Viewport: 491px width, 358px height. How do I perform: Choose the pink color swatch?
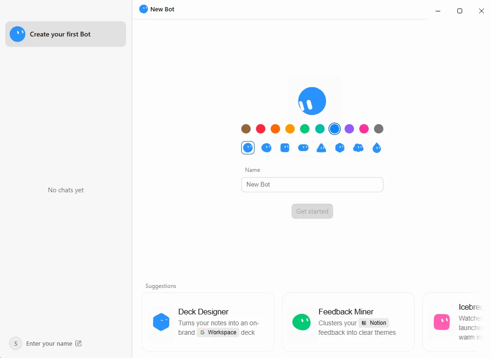[364, 129]
